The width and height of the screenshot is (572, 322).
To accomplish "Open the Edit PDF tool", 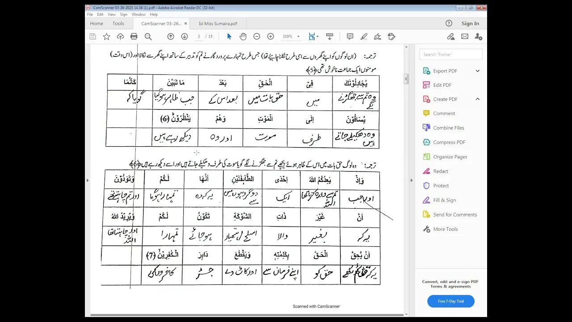I will [x=442, y=85].
